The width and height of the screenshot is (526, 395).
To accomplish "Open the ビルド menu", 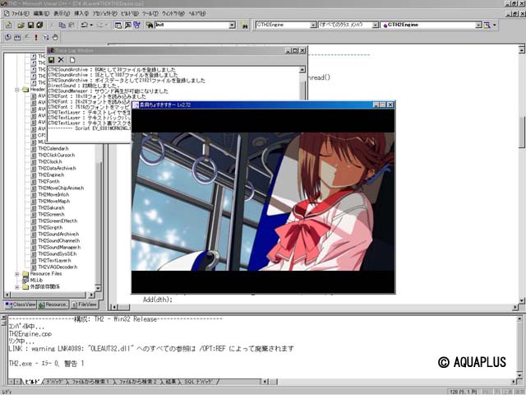I will click(130, 13).
